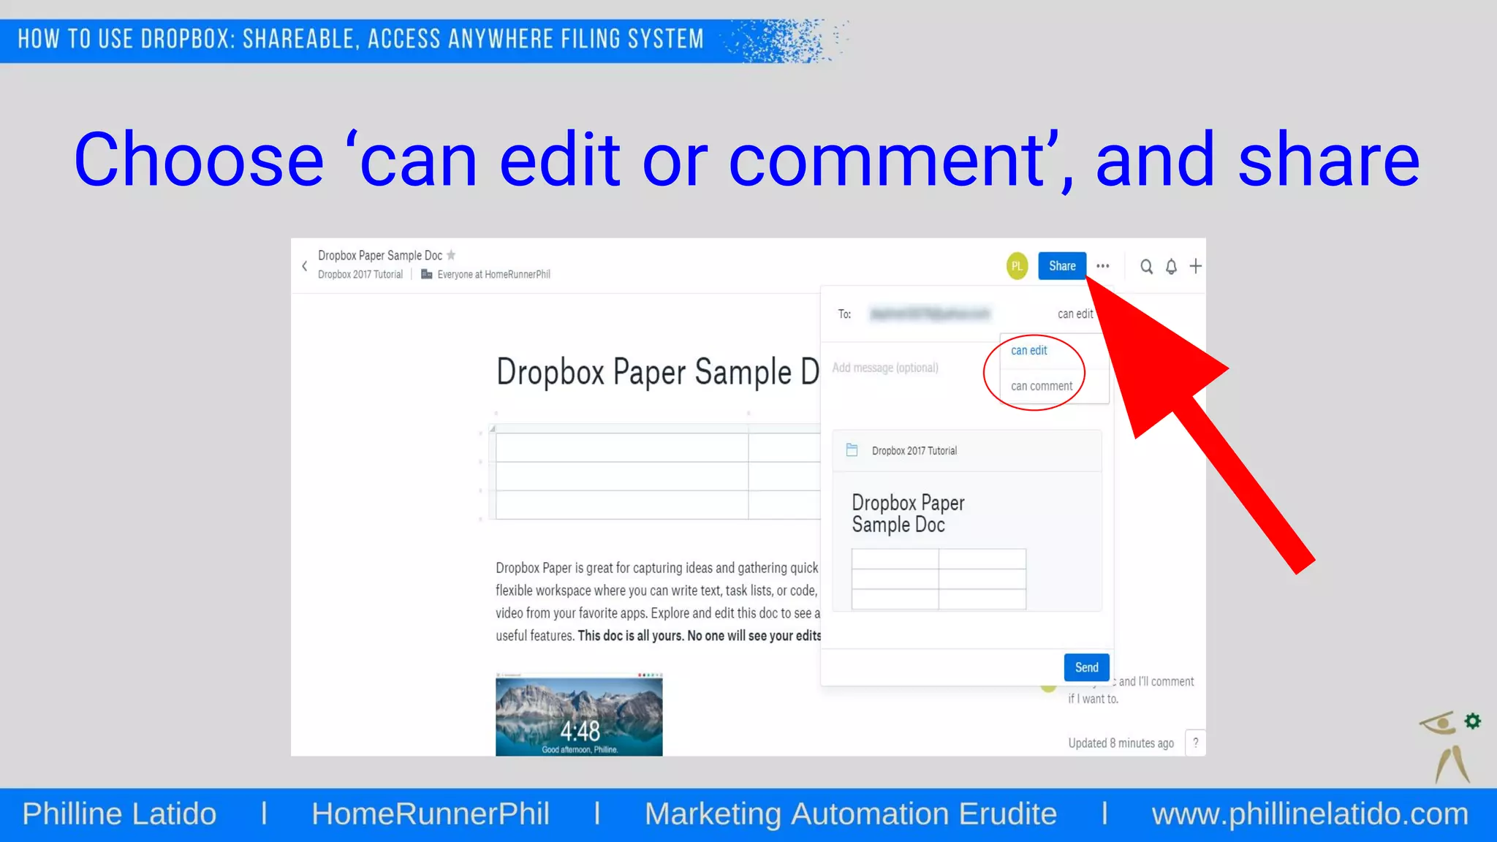Click the first cell of the document table
This screenshot has width=1497, height=842.
click(x=622, y=447)
